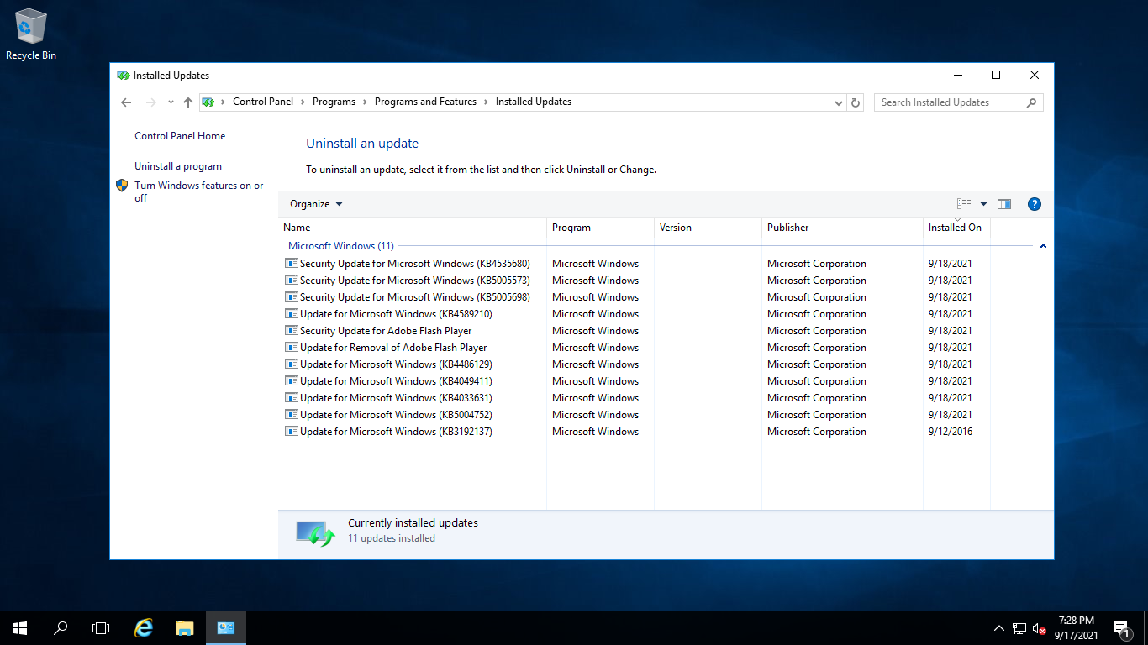The image size is (1148, 645).
Task: Toggle the preview pane icon
Action: coord(1003,204)
